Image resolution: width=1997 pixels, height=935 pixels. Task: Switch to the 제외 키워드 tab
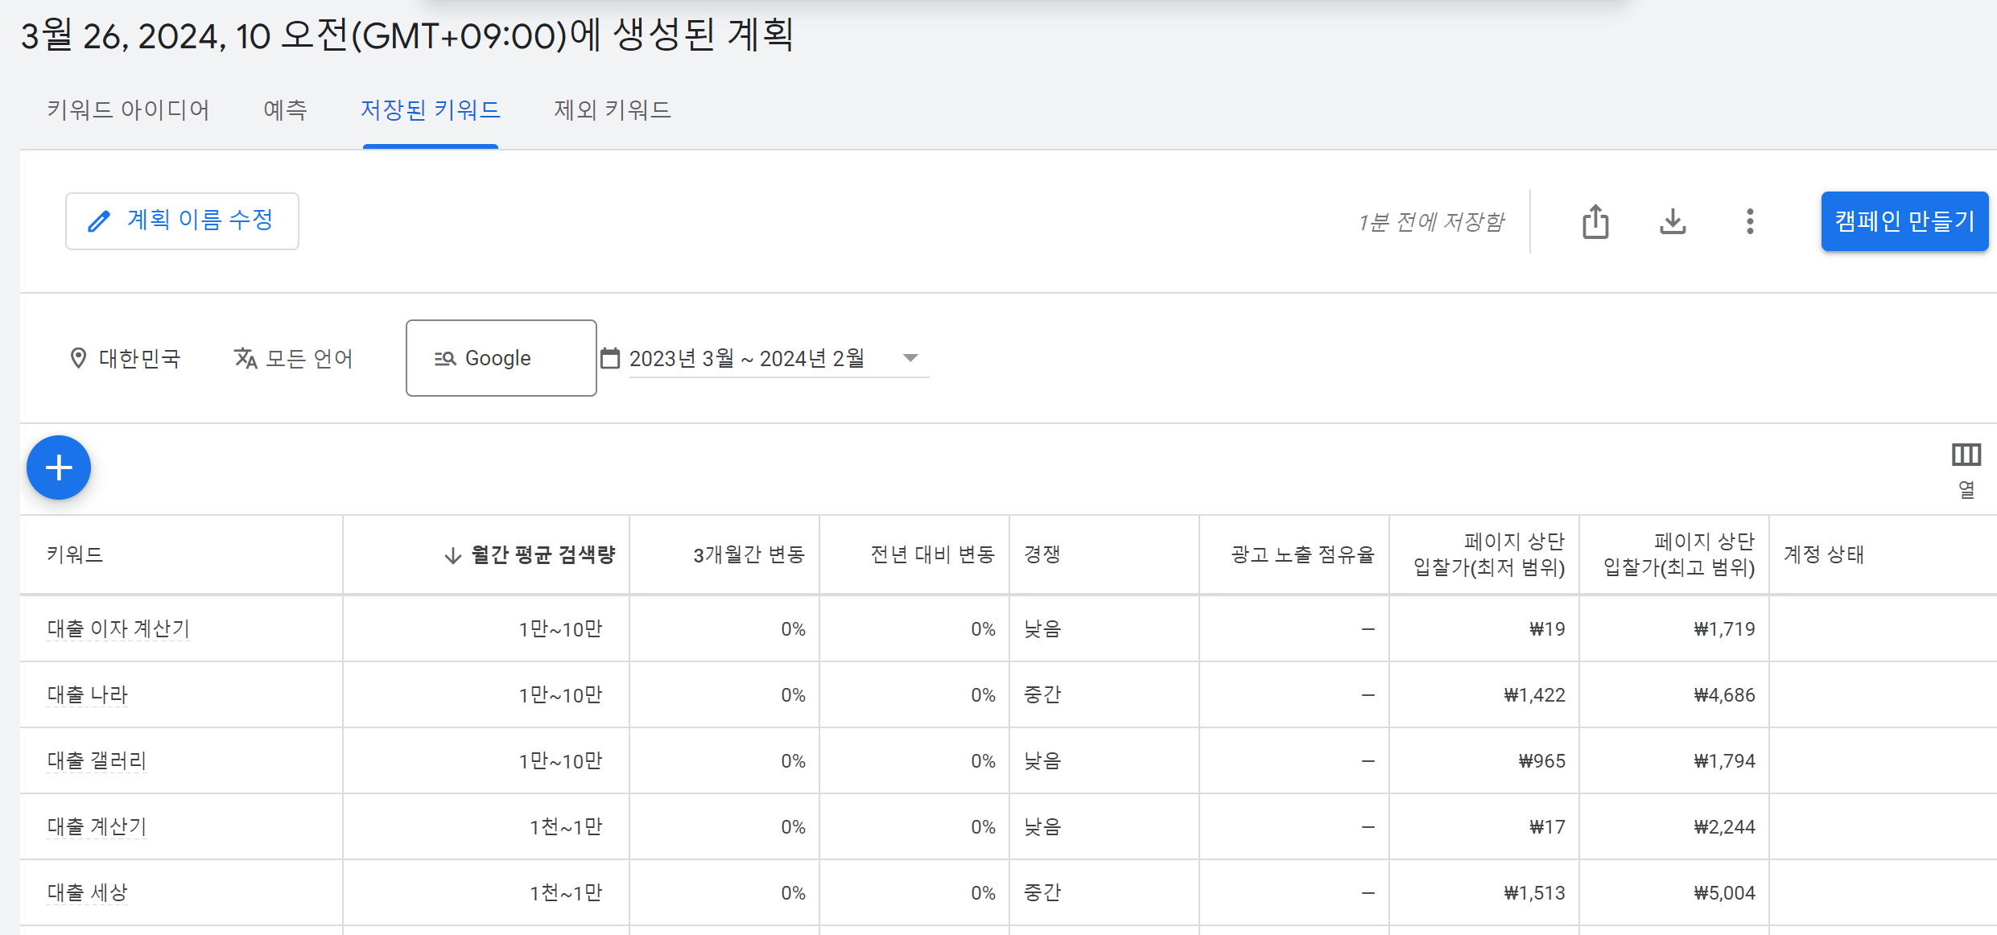612,110
